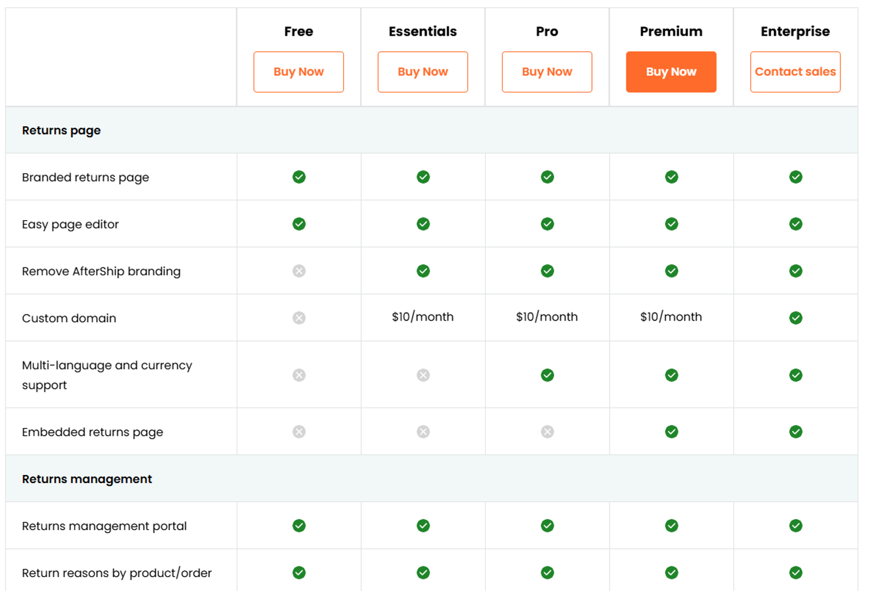The width and height of the screenshot is (876, 591).
Task: Click the Multi-language and currency support label
Action: tap(107, 375)
